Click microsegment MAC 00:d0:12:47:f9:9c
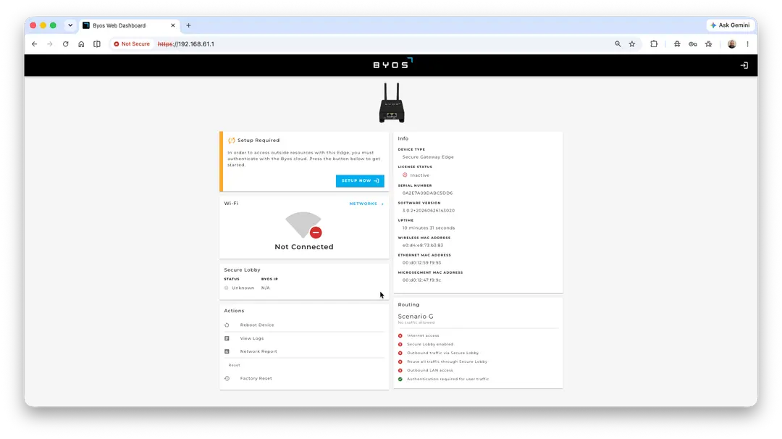This screenshot has width=782, height=439. pos(421,280)
